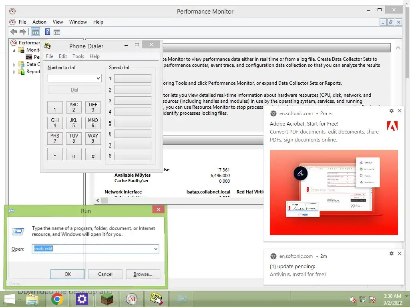410x307 pixels.
Task: Launch Google Chrome from taskbar
Action: point(57,299)
